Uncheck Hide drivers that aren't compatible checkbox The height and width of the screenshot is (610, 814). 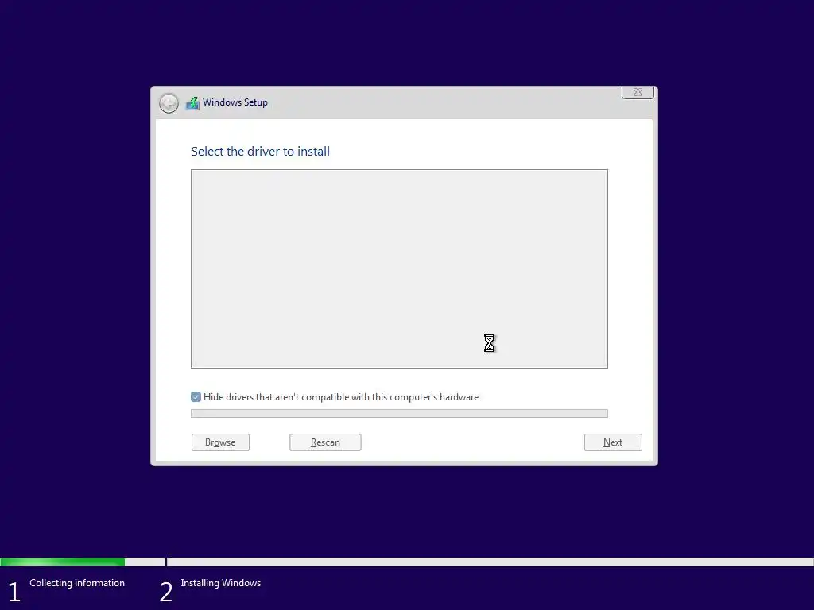click(x=196, y=397)
